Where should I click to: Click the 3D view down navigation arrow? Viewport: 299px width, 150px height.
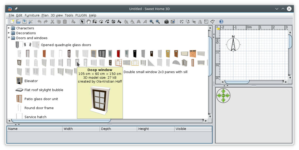(x=223, y=100)
